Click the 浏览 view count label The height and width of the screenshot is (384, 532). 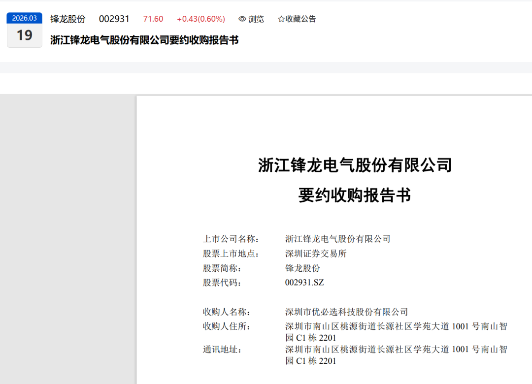click(x=256, y=19)
